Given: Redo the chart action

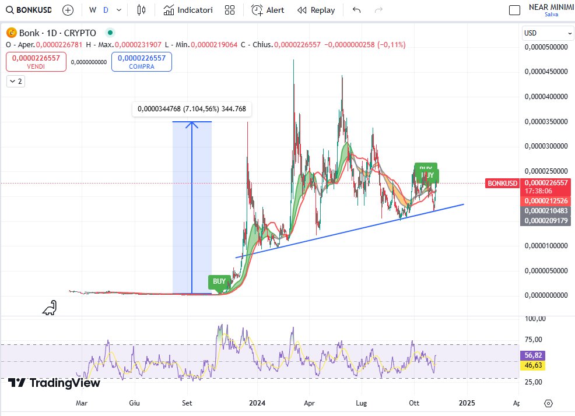Looking at the screenshot, I should pos(379,10).
